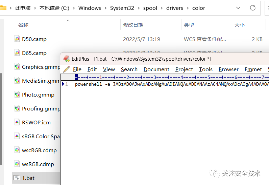269x185 pixels.
Task: Open the EditPlus Emmet menu
Action: 253,69
